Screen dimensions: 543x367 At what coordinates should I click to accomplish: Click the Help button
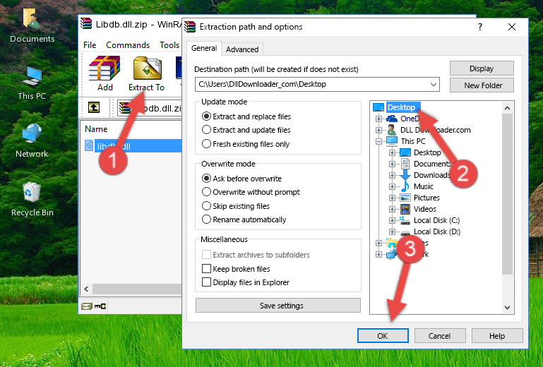(497, 336)
